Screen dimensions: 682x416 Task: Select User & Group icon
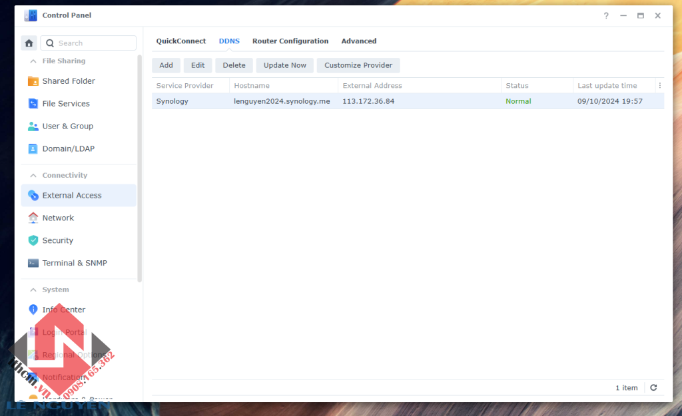(x=33, y=126)
